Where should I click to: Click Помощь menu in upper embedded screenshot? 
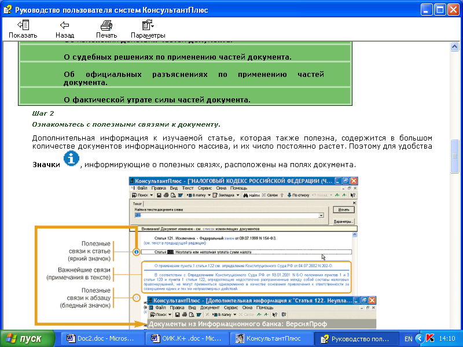click(x=238, y=188)
